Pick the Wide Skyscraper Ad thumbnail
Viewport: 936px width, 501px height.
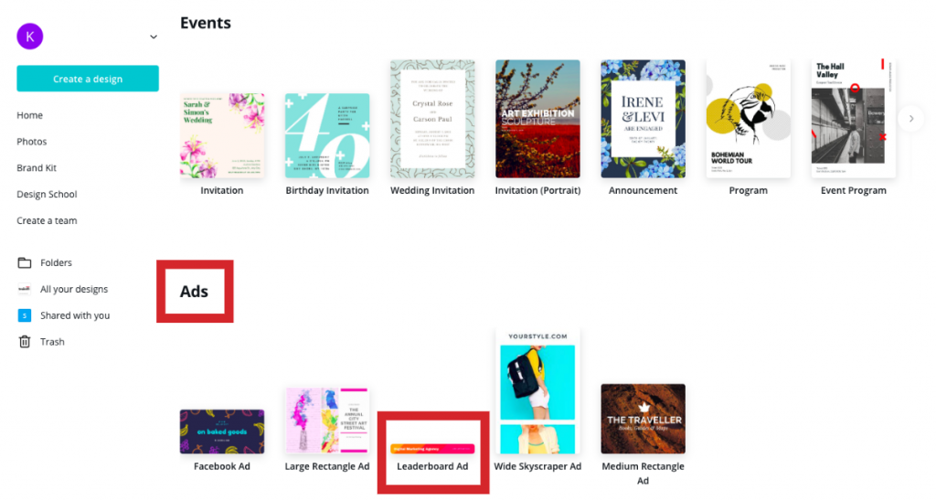[537, 391]
